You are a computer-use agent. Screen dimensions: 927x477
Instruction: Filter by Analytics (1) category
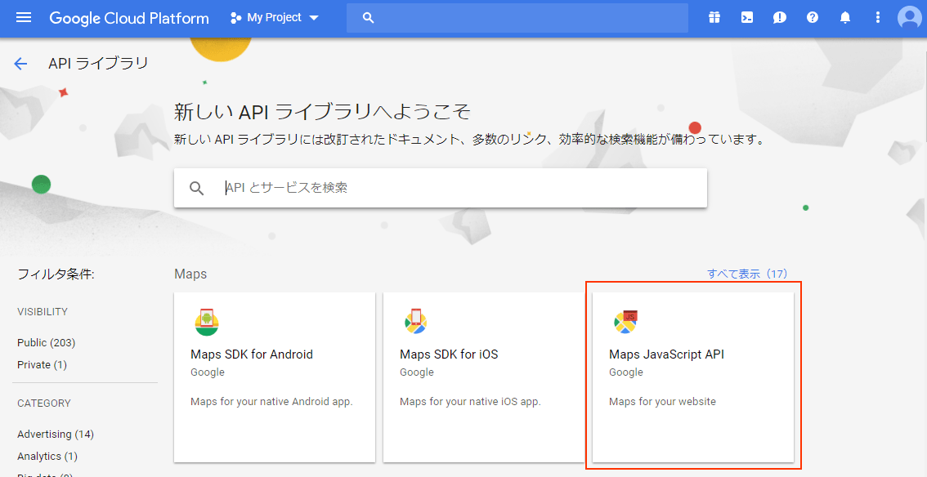pyautogui.click(x=47, y=457)
